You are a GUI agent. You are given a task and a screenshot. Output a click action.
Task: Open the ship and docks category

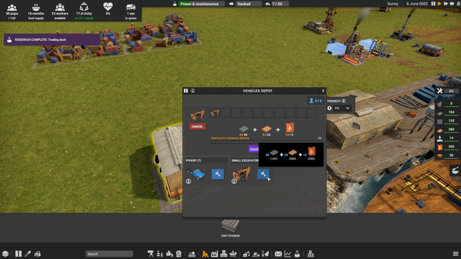tap(233, 254)
